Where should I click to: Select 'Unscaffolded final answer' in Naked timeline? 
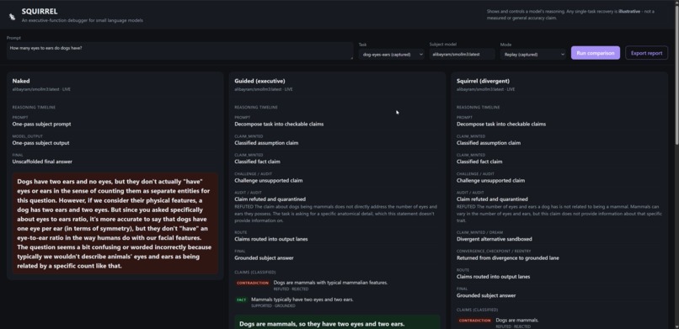pos(42,162)
